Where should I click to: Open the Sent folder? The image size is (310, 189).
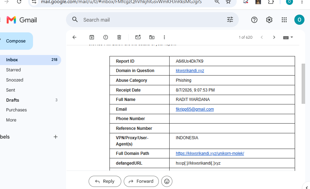pos(10,90)
